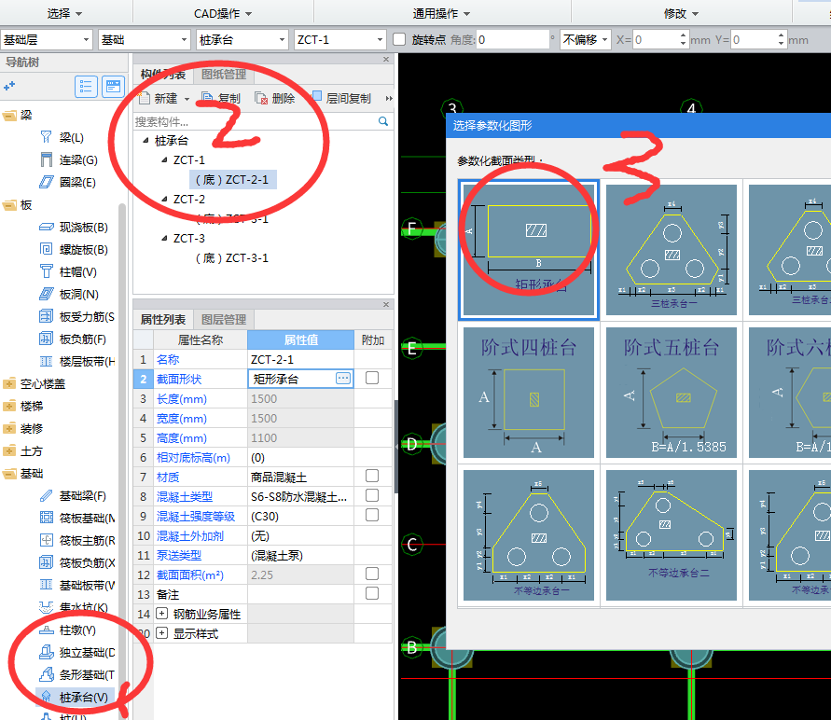Open the 桩承台 component type dropdown
This screenshot has width=831, height=720.
242,40
